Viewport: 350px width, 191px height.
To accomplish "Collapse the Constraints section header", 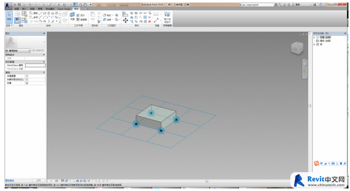I will click(25, 55).
